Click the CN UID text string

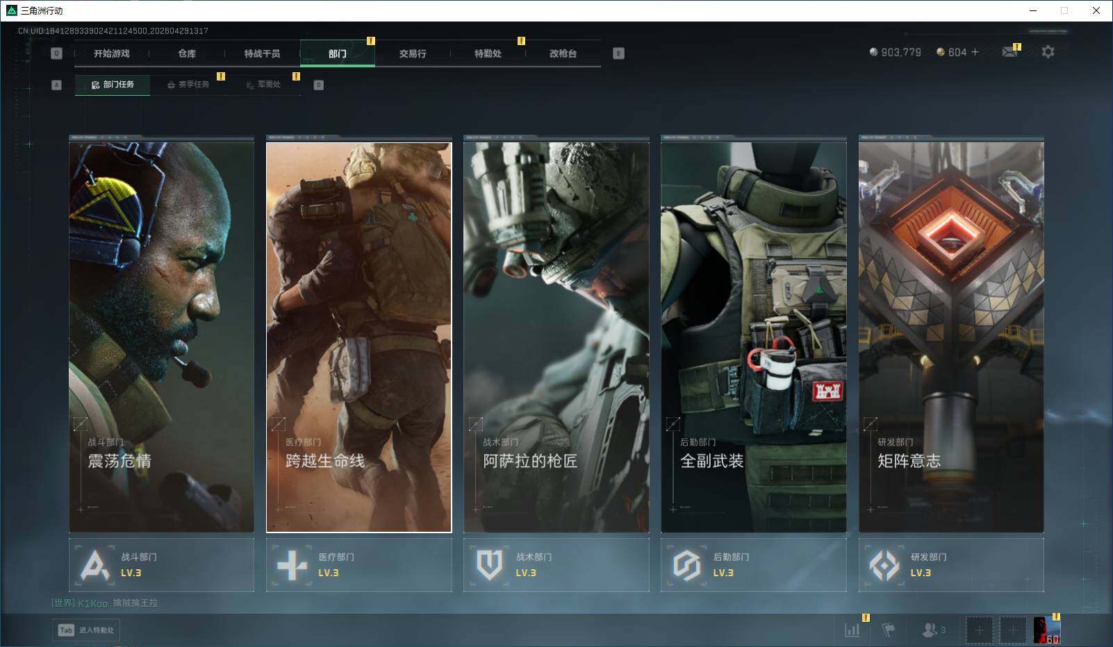tap(113, 31)
